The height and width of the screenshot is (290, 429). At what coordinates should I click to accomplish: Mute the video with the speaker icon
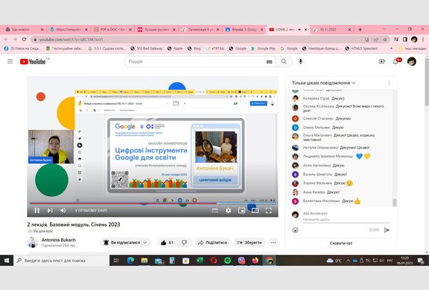click(64, 210)
